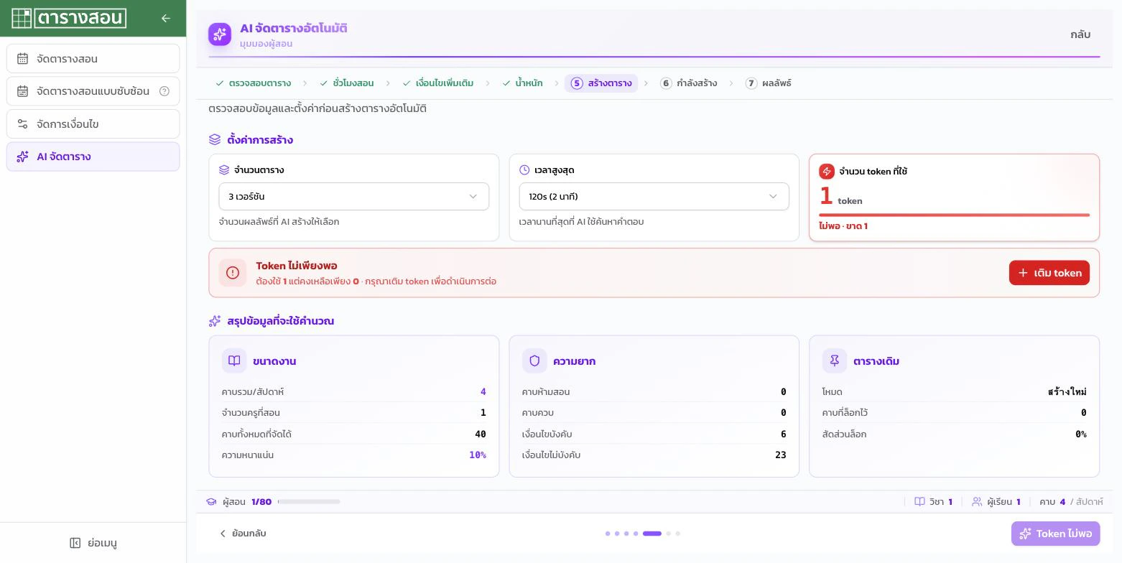Click clock icon next to เวลาสูงสุด
The height and width of the screenshot is (563, 1122).
tap(524, 170)
